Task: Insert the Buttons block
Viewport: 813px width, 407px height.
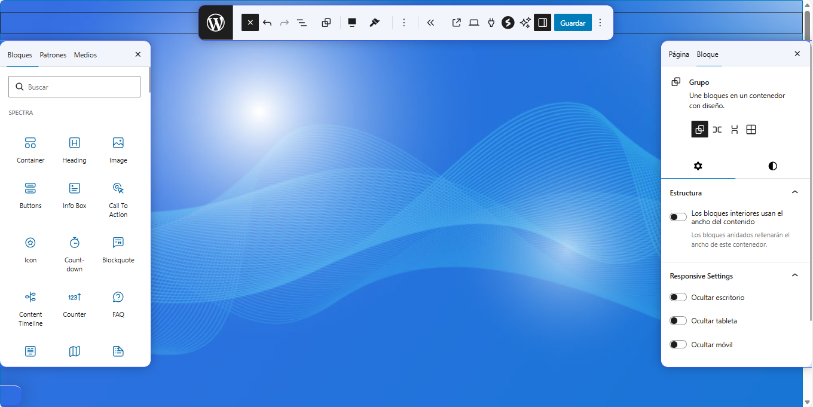Action: coord(30,195)
